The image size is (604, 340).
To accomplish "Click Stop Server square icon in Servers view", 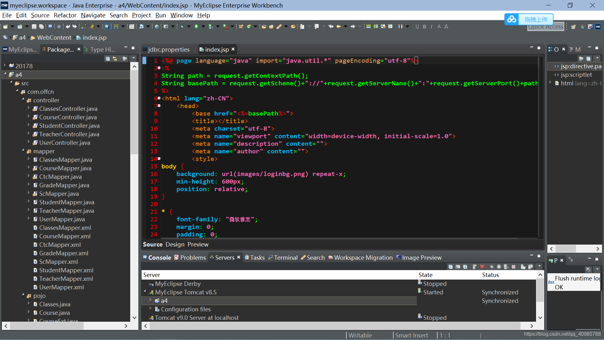I will pyautogui.click(x=513, y=267).
